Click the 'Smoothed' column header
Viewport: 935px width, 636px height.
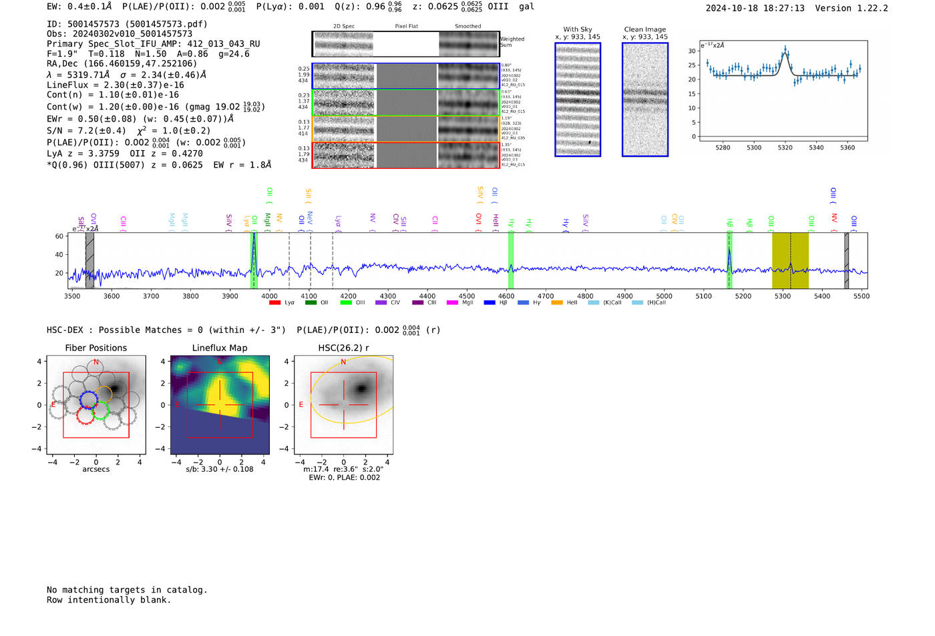(467, 27)
